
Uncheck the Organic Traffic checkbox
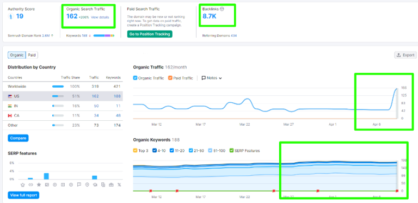click(x=135, y=78)
